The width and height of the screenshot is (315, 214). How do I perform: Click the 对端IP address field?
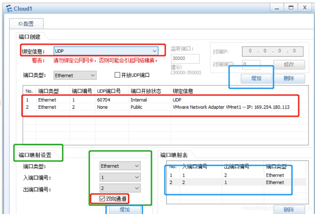point(272,51)
